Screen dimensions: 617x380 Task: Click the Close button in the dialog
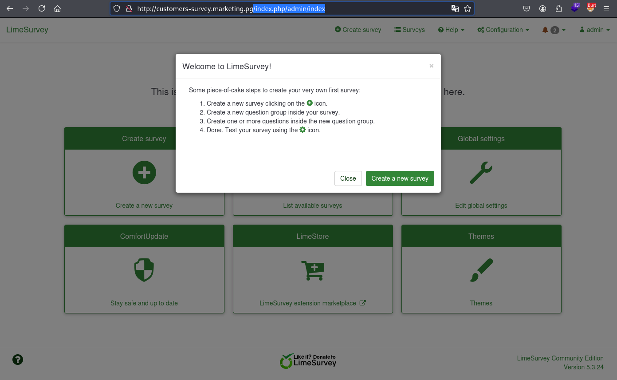(348, 178)
